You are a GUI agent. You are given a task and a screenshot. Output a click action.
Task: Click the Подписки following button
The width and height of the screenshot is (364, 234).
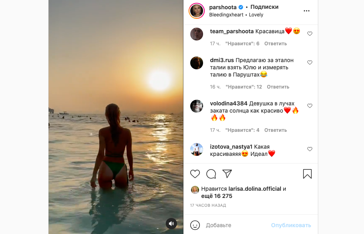click(264, 7)
